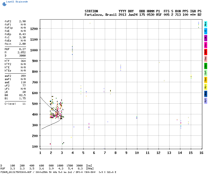Click the time value 0530 in header

pos(150,15)
